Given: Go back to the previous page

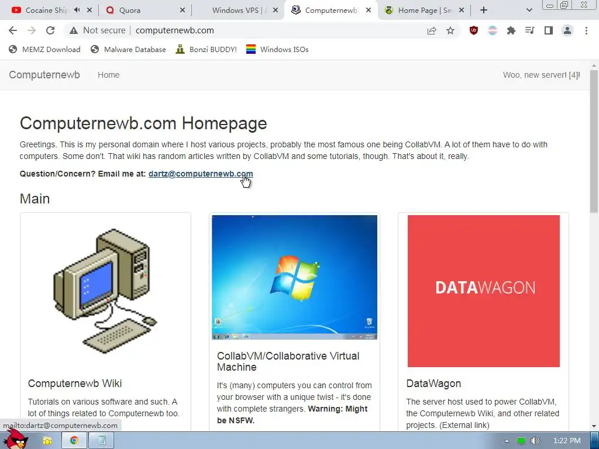Looking at the screenshot, I should click(x=13, y=30).
